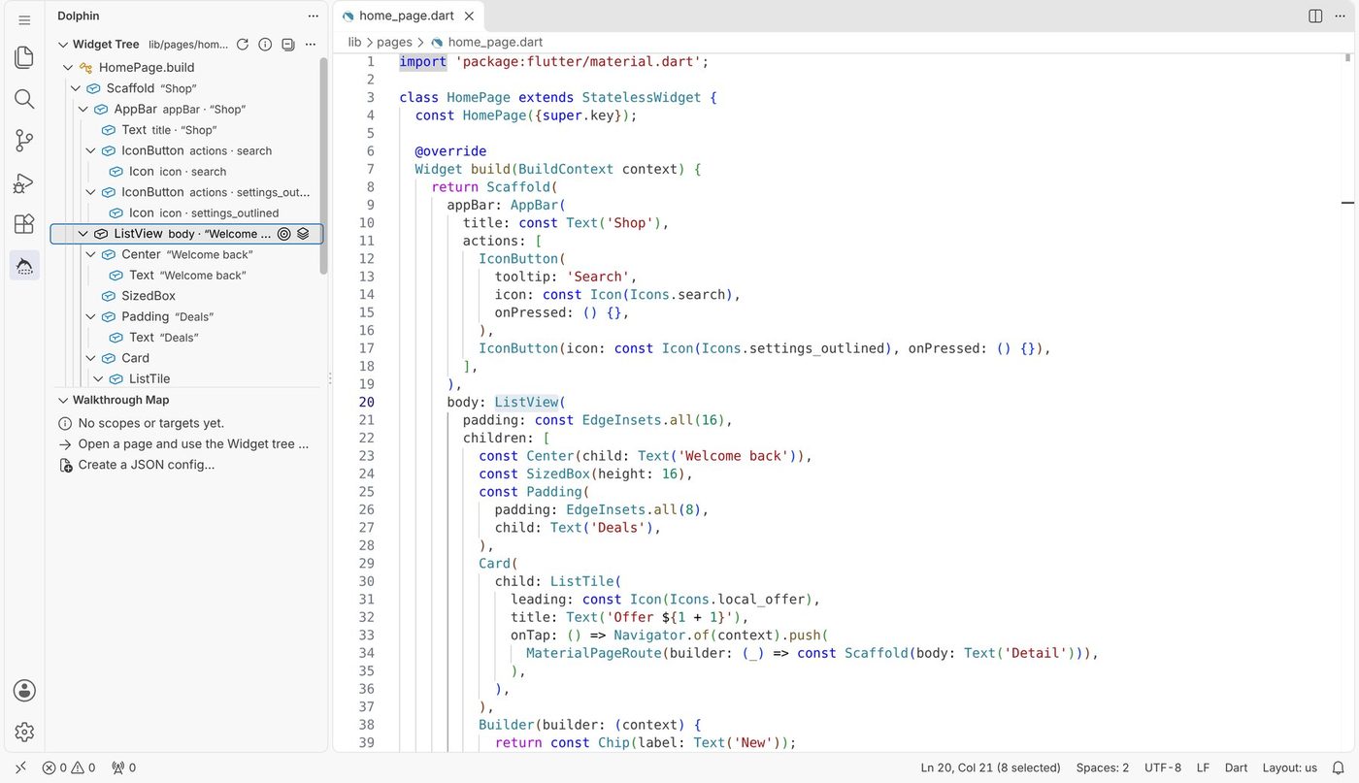The height and width of the screenshot is (783, 1359).
Task: Collapse the HomePage.build node
Action: point(68,68)
